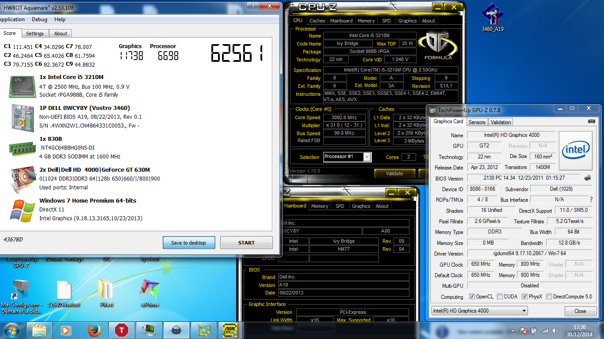Open the Windows Start menu
The height and width of the screenshot is (339, 604).
[11, 330]
